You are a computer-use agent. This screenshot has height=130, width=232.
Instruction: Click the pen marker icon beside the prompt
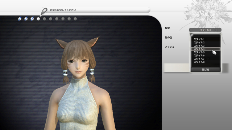(x=43, y=12)
